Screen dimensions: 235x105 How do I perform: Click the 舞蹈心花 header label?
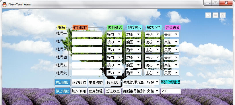pos(154,28)
